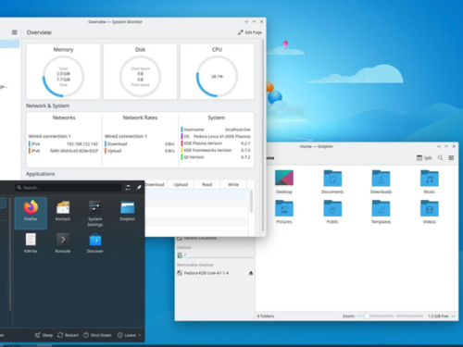Click the Shut Down button
Viewport: 463px width, 347px height.
pos(97,335)
